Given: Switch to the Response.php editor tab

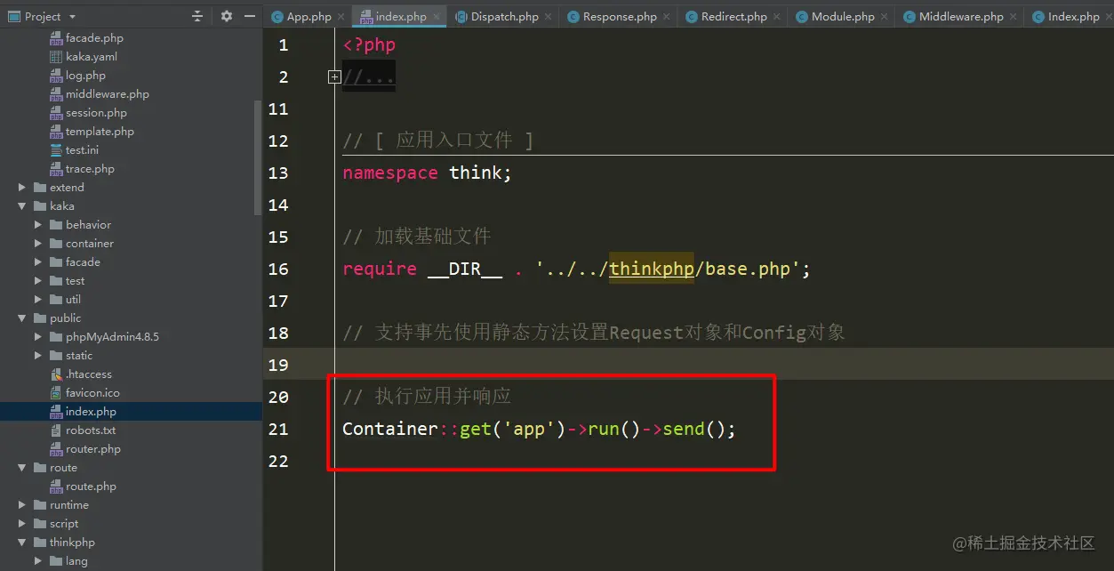Looking at the screenshot, I should pyautogui.click(x=620, y=16).
